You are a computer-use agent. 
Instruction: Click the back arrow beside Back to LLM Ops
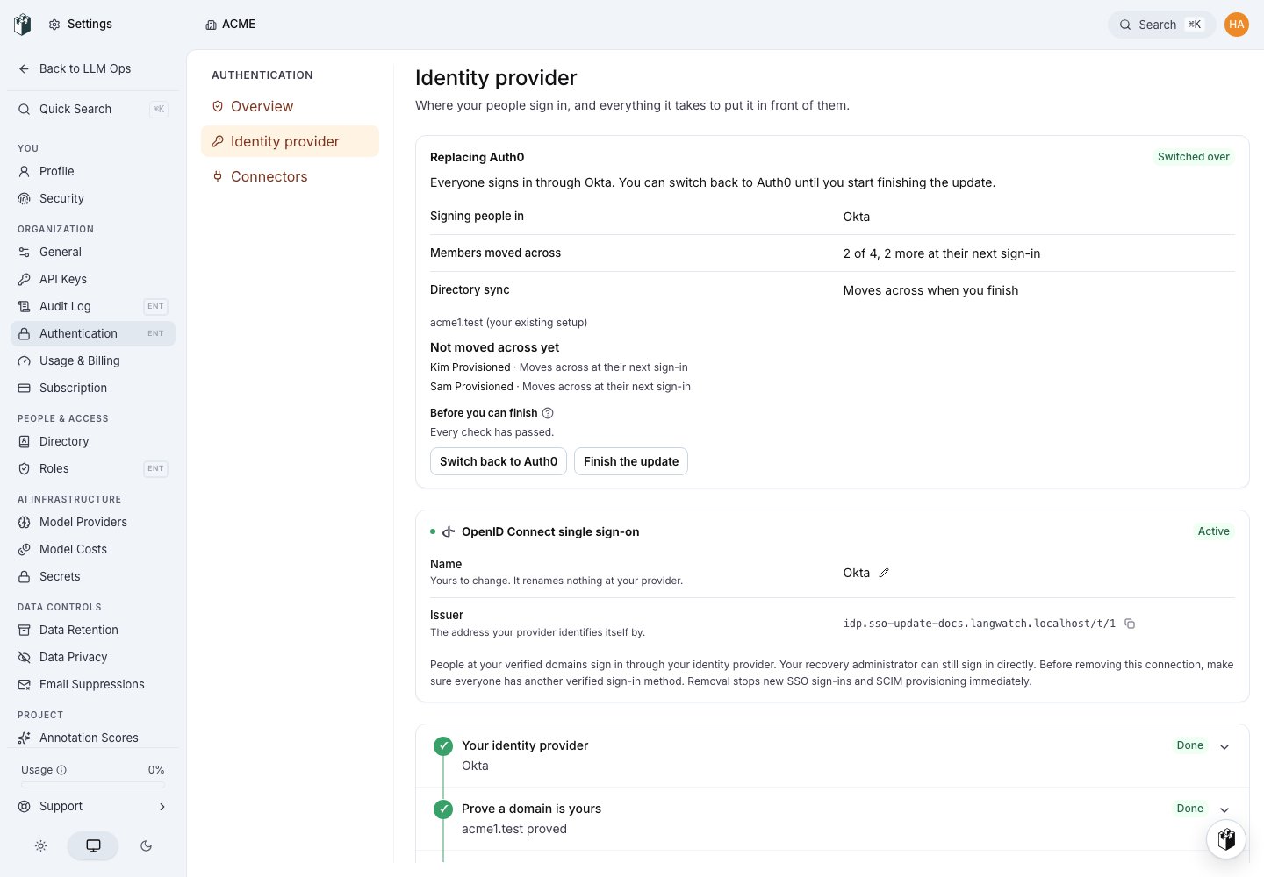click(25, 68)
